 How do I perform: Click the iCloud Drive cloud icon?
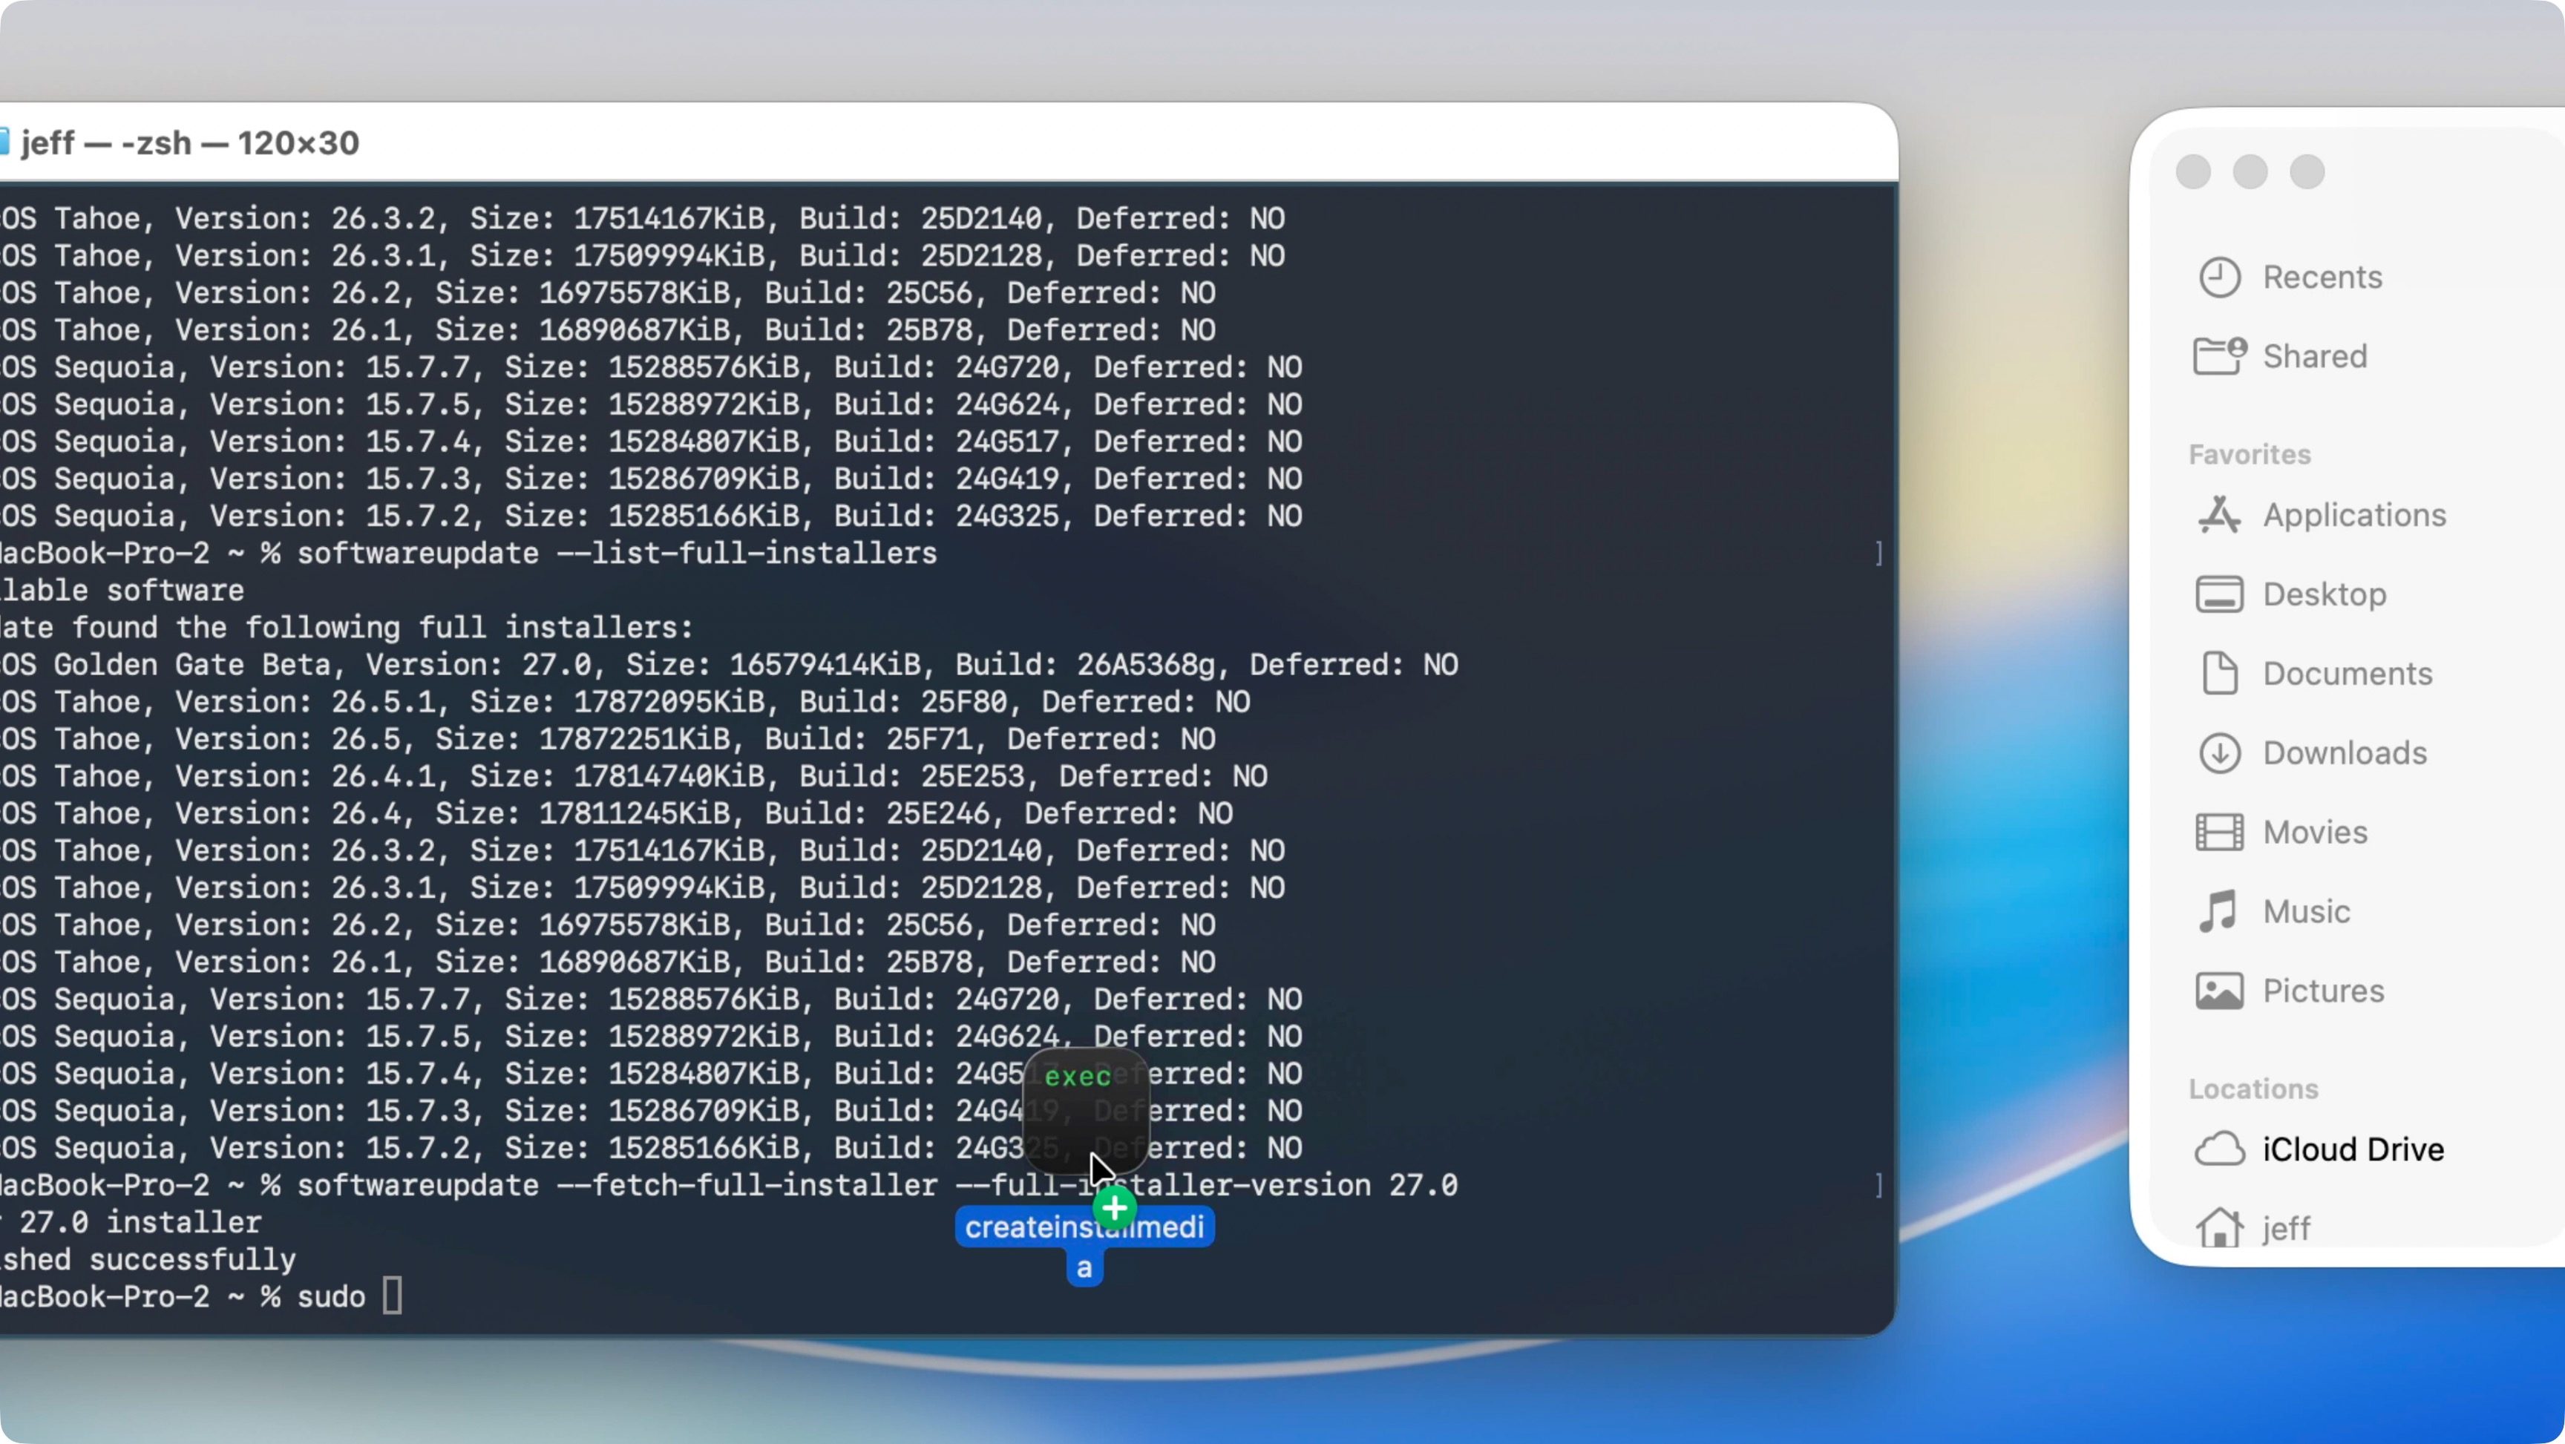pyautogui.click(x=2219, y=1149)
